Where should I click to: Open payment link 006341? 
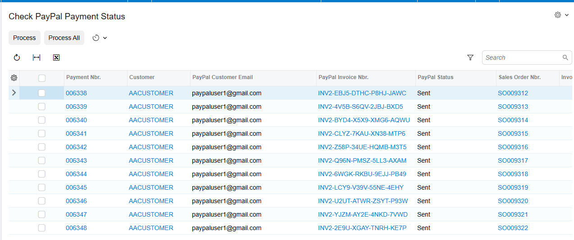(76, 133)
